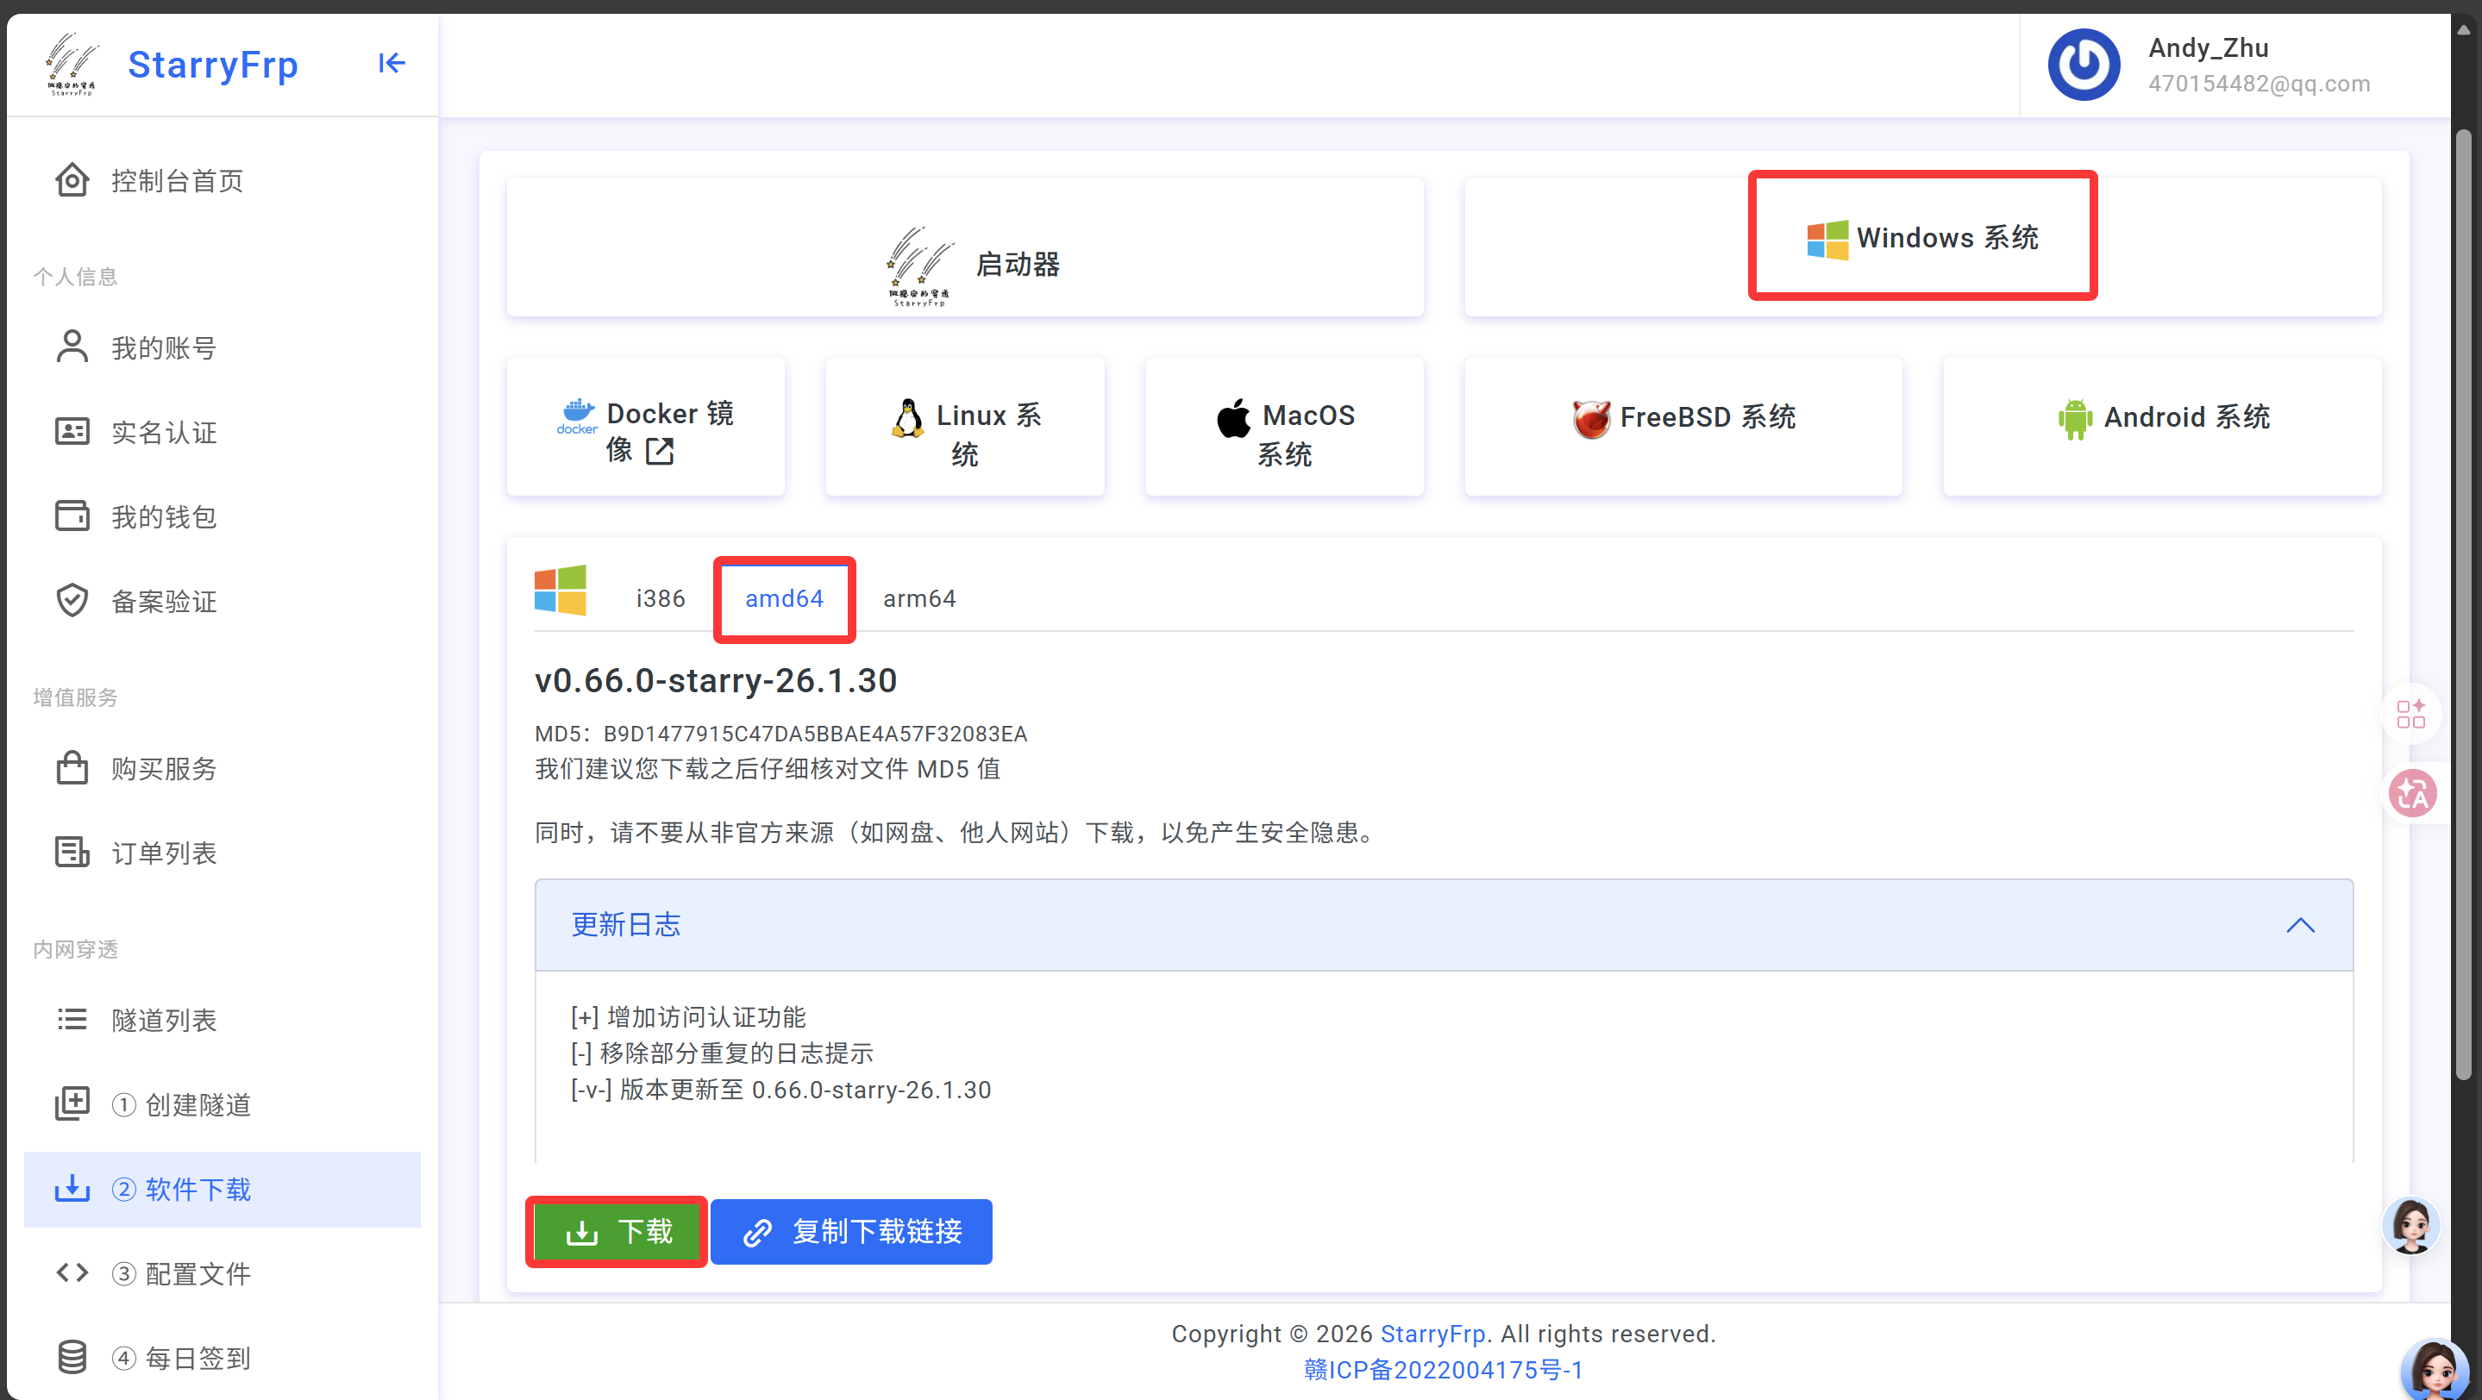The width and height of the screenshot is (2482, 1400).
Task: Click the green download button
Action: pyautogui.click(x=617, y=1232)
